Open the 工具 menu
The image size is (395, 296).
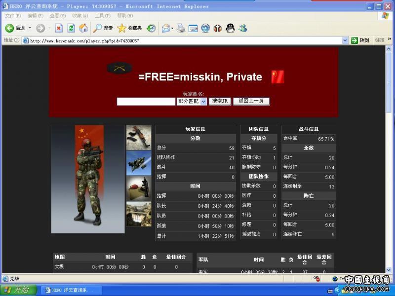tap(103, 16)
